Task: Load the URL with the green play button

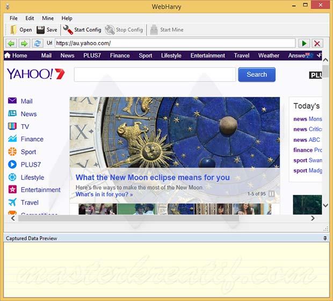Action: [304, 44]
